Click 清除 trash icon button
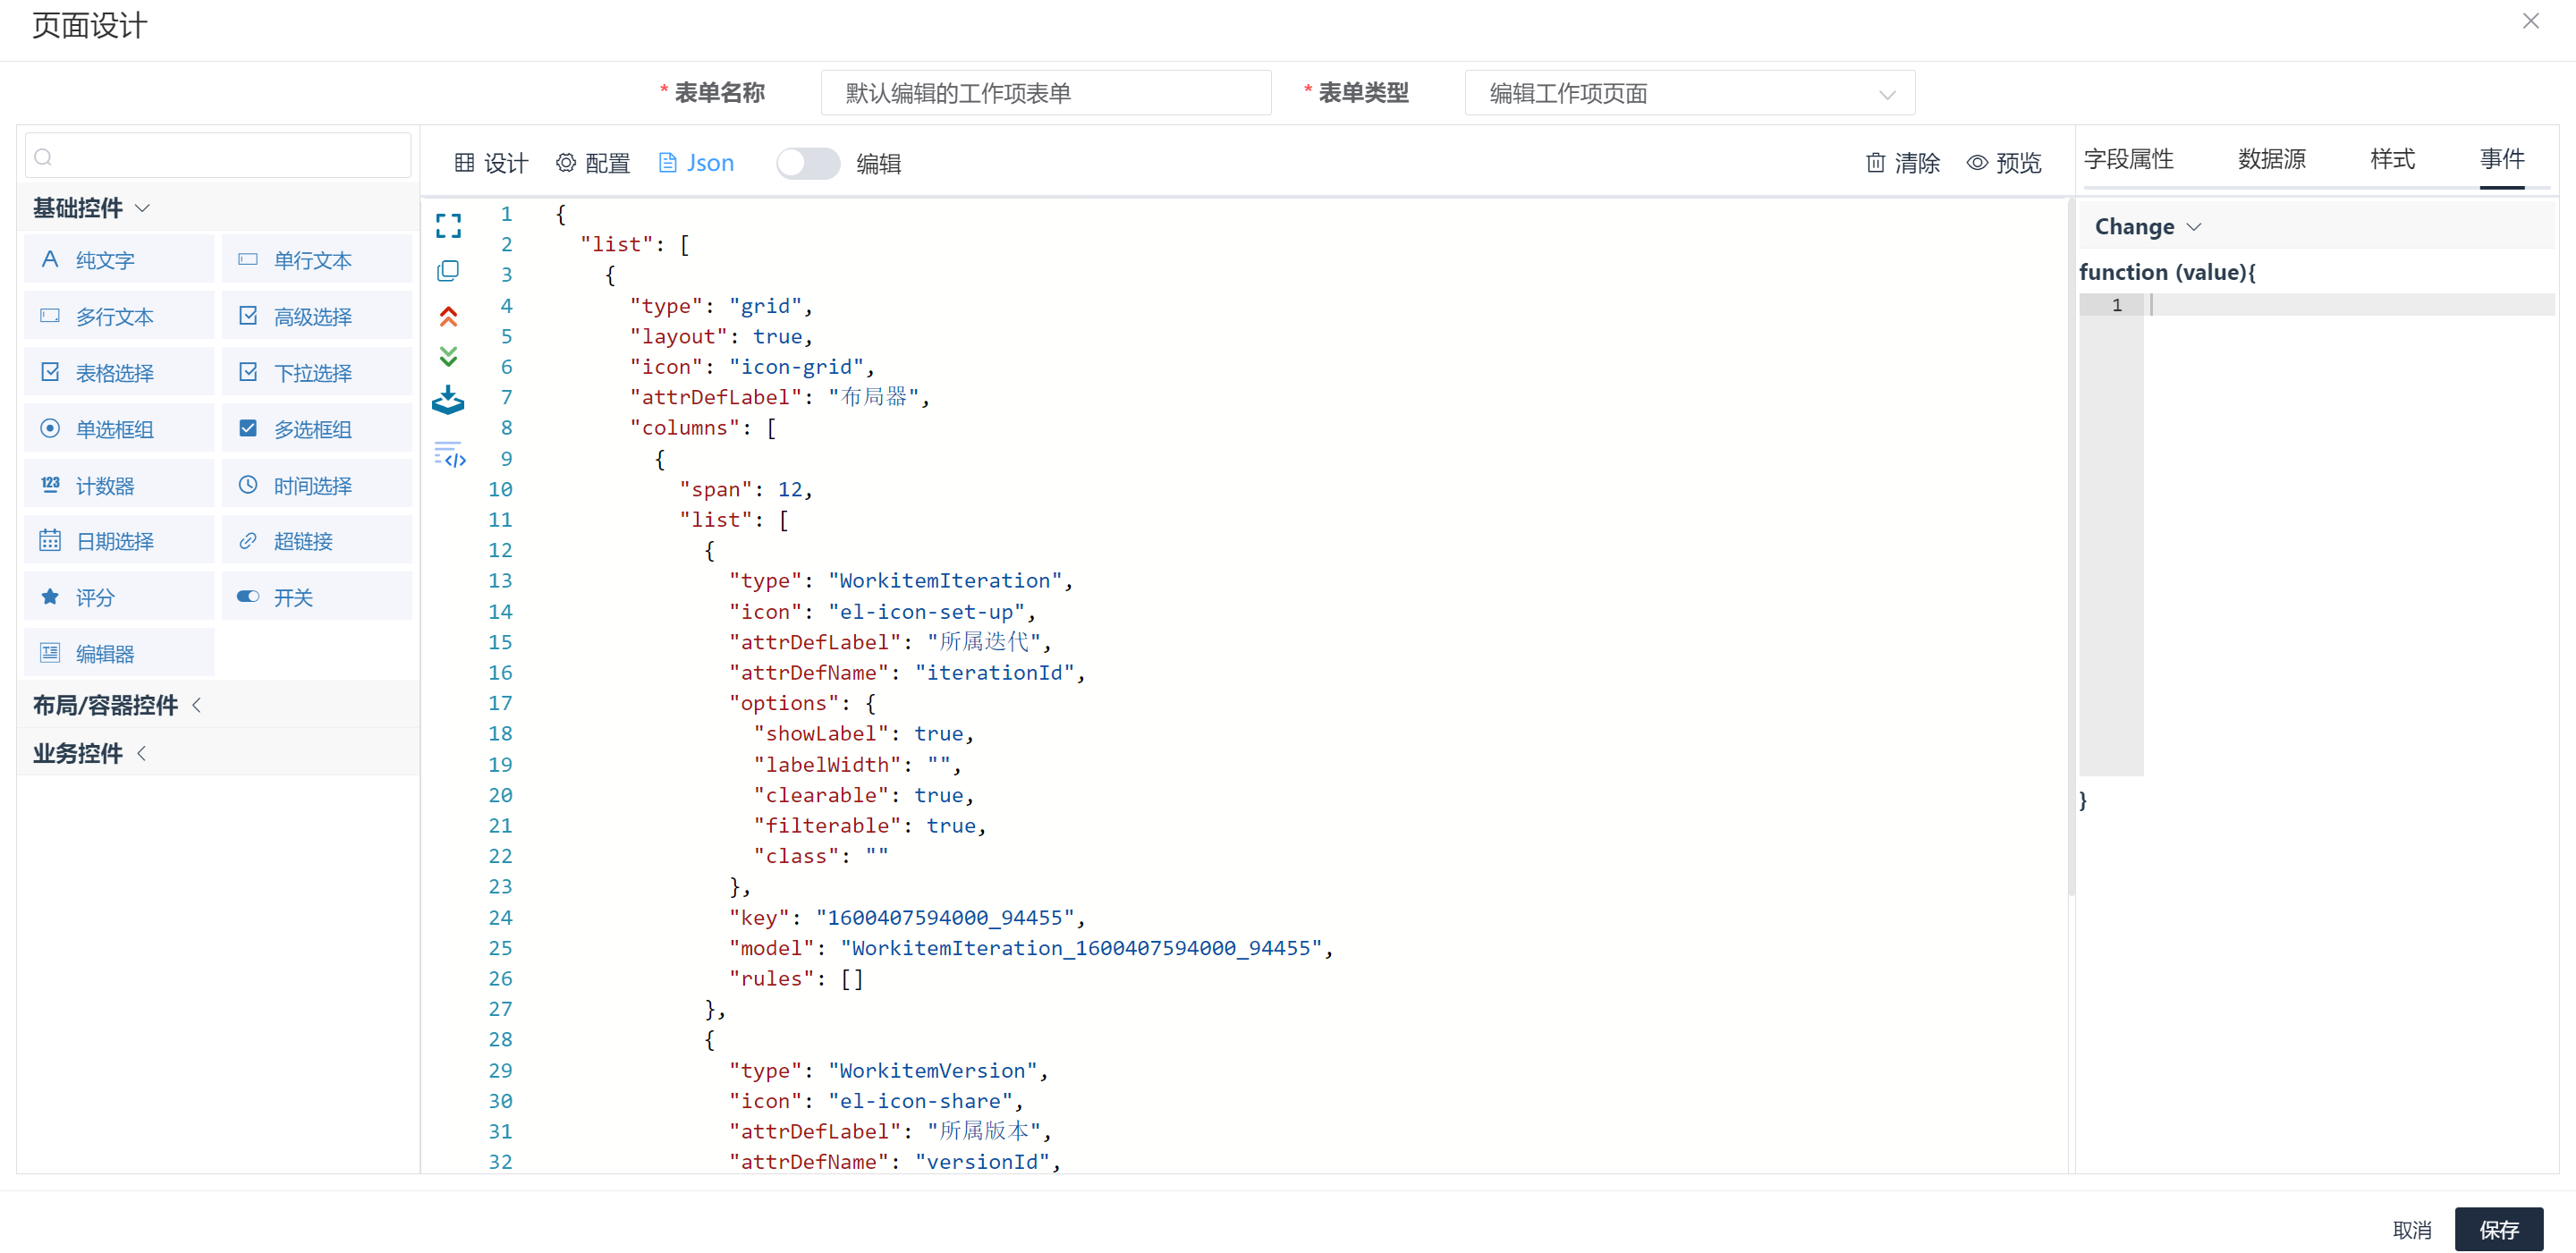Image resolution: width=2576 pixels, height=1253 pixels. click(1902, 163)
